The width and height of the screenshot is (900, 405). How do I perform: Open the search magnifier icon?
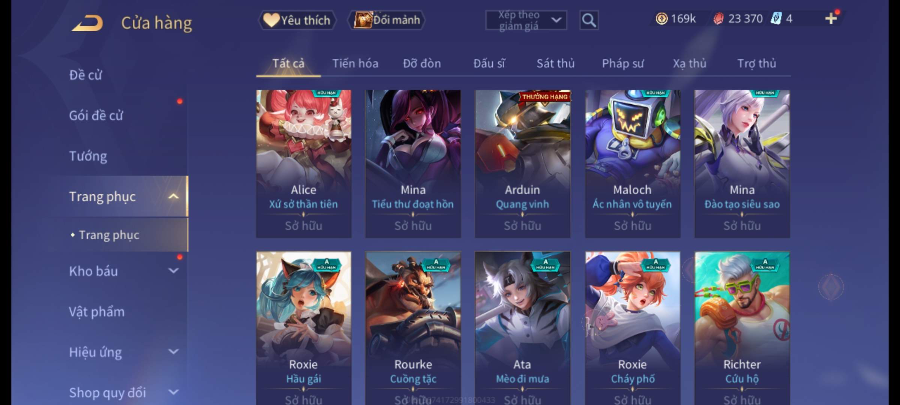pyautogui.click(x=589, y=20)
